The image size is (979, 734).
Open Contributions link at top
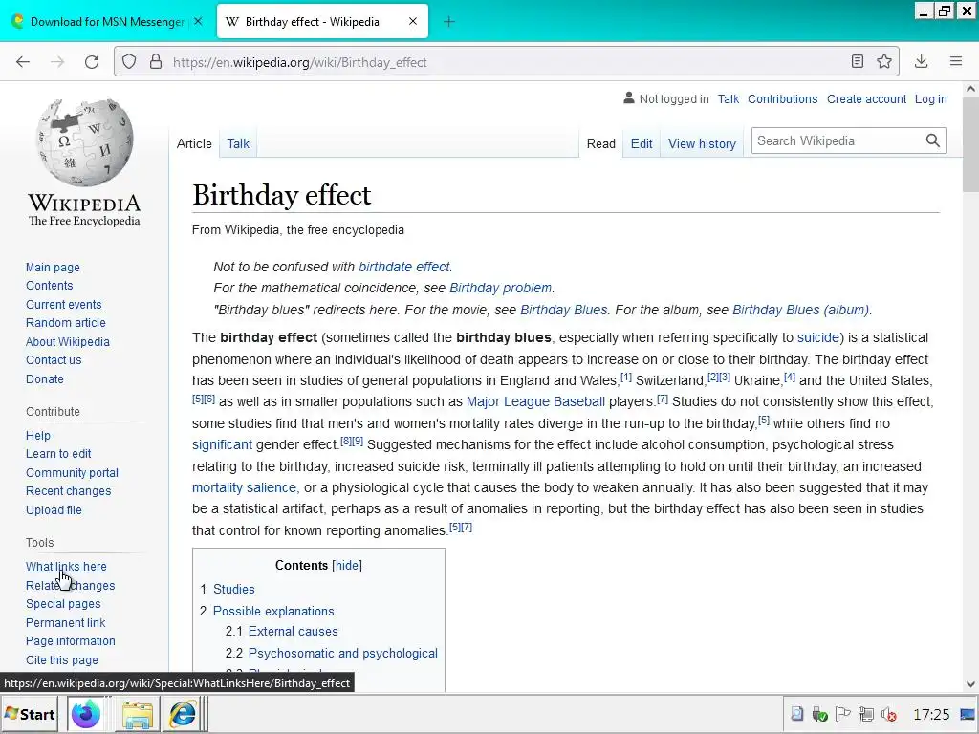click(782, 98)
